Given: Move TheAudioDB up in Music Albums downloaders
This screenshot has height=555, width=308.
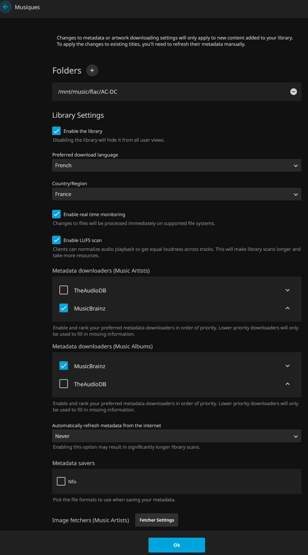Looking at the screenshot, I should coord(287,384).
